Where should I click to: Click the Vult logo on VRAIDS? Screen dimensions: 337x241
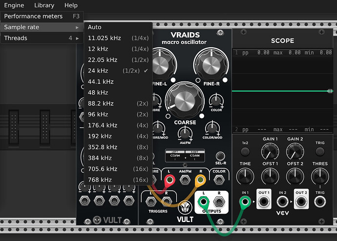(x=185, y=208)
